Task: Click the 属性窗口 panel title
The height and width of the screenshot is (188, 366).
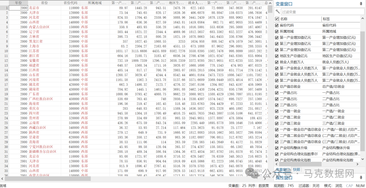Action: [x=284, y=178]
